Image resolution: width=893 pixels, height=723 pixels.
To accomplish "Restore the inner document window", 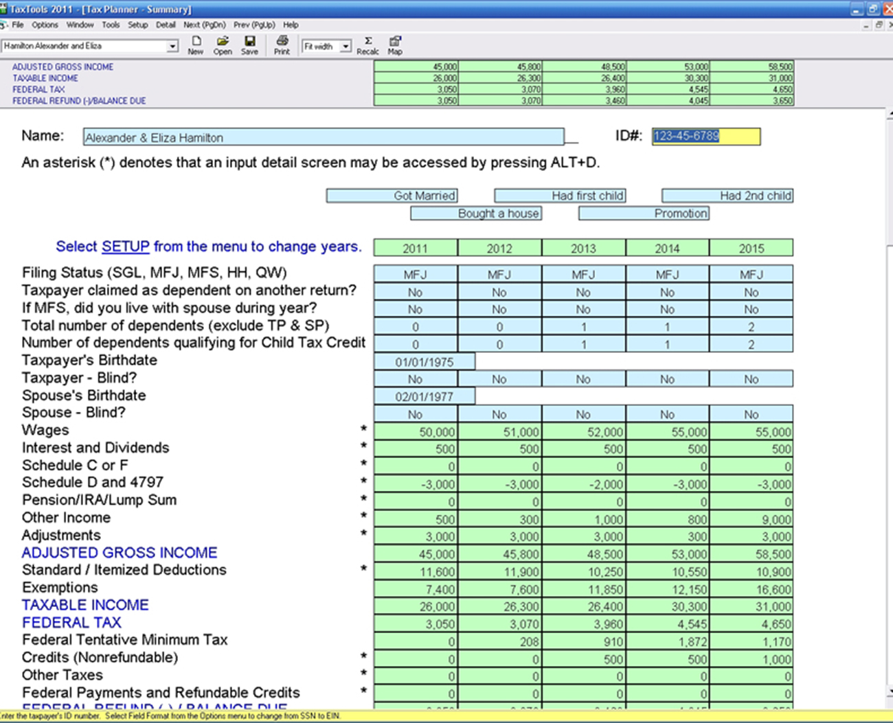I will (x=879, y=25).
